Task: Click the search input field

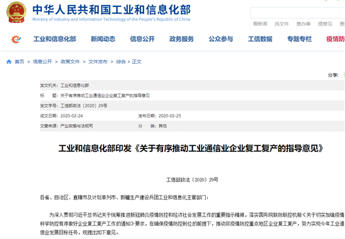Action: click(297, 13)
